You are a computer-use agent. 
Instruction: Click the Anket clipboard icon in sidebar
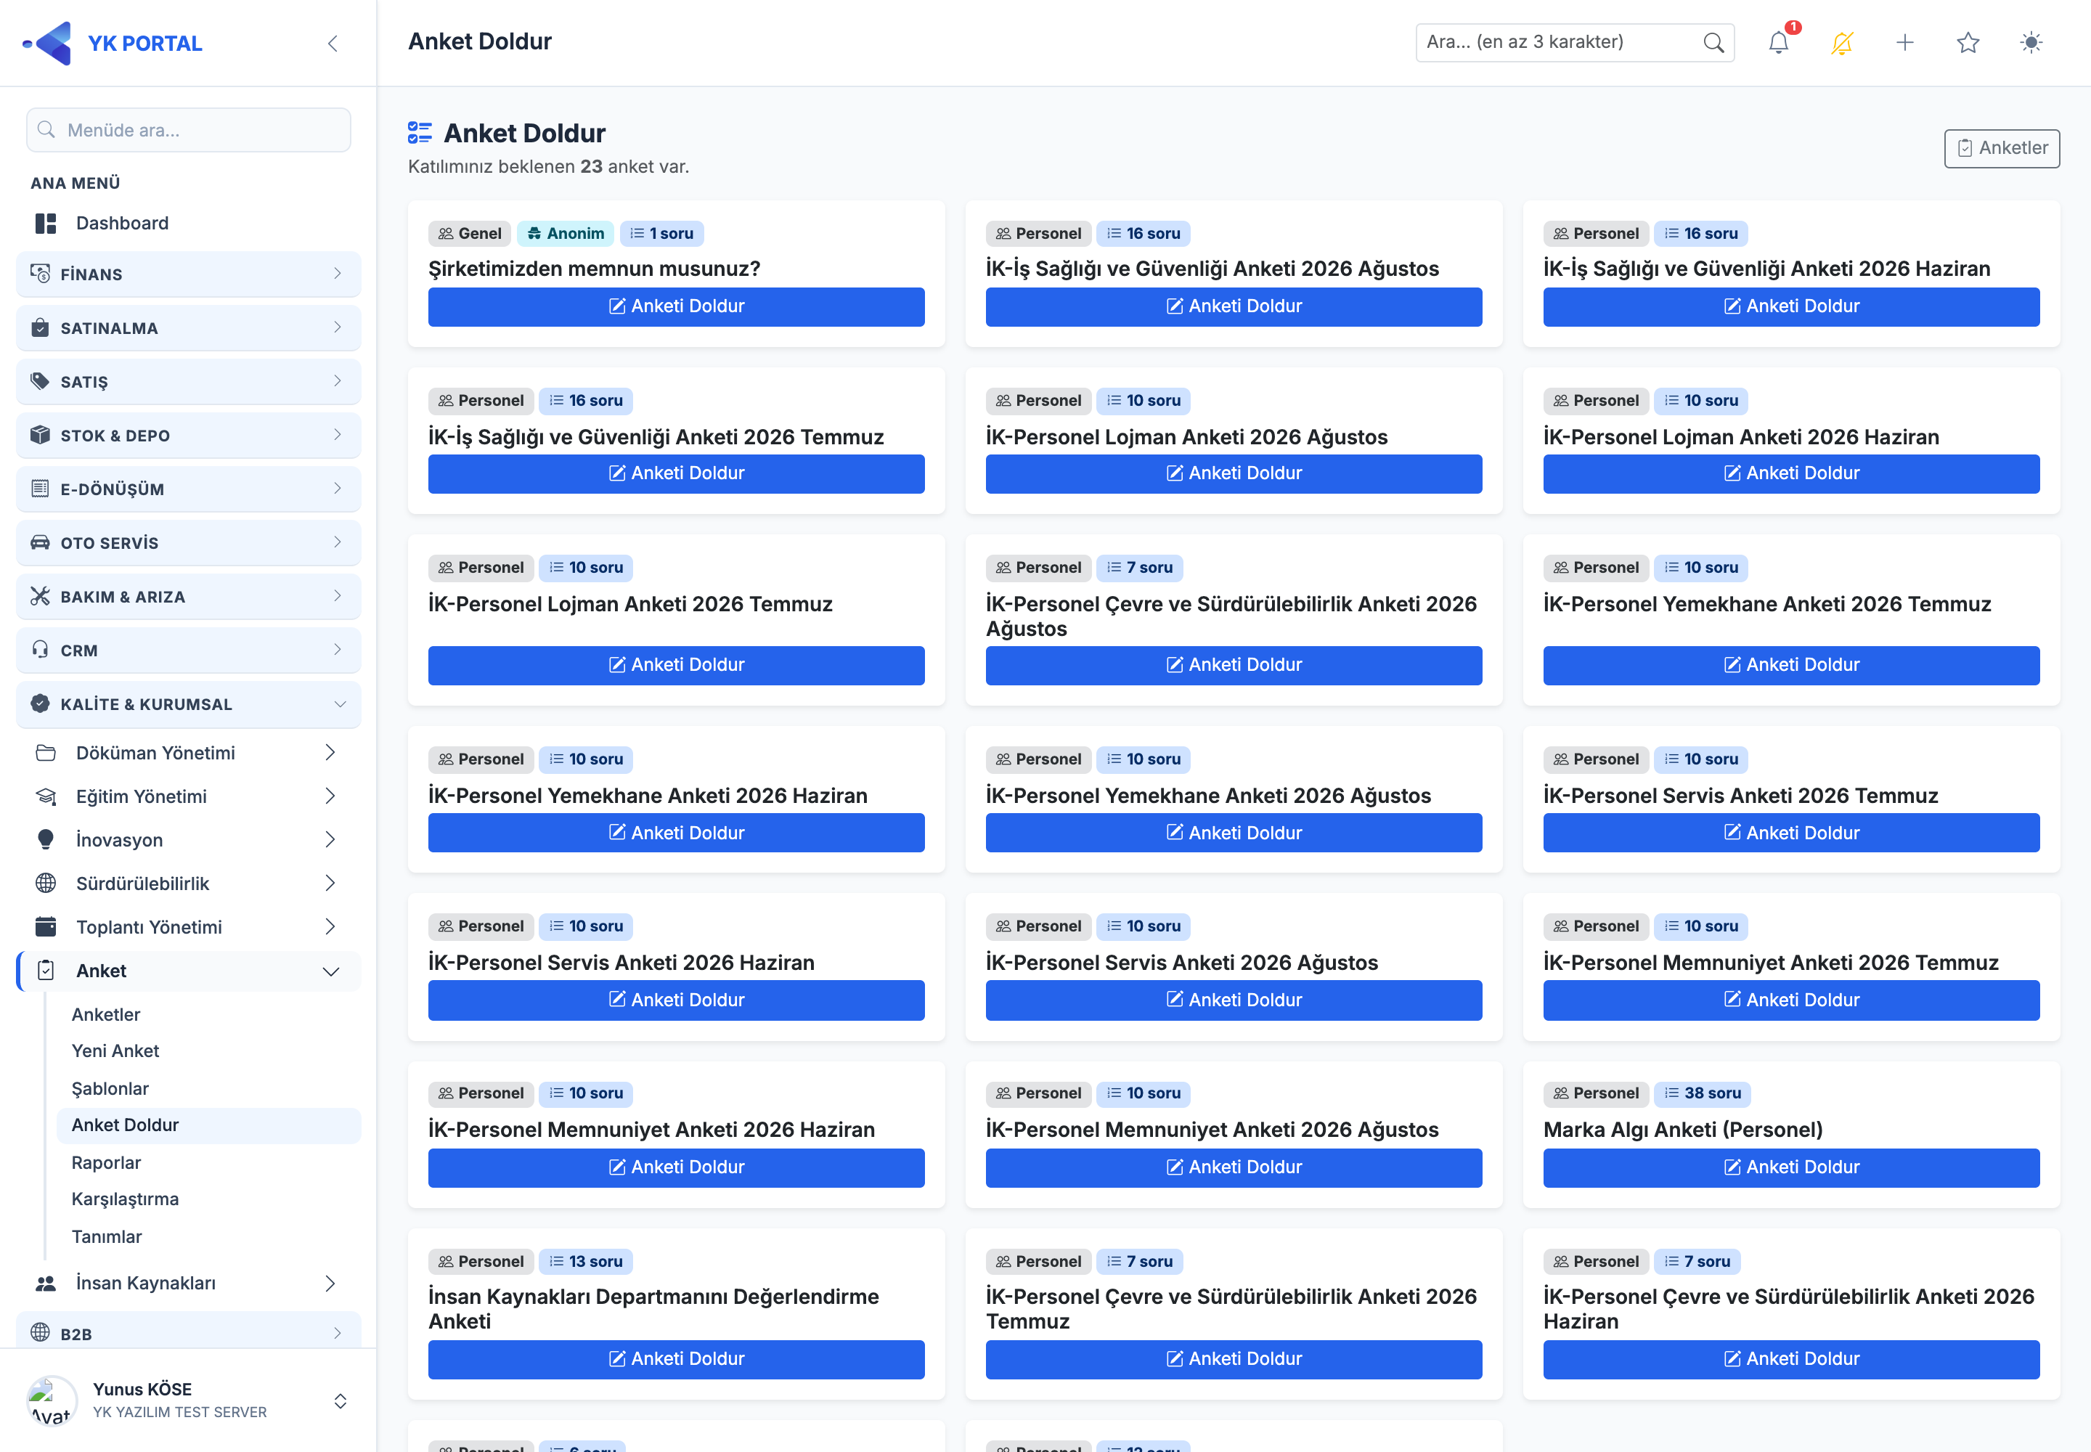click(46, 971)
